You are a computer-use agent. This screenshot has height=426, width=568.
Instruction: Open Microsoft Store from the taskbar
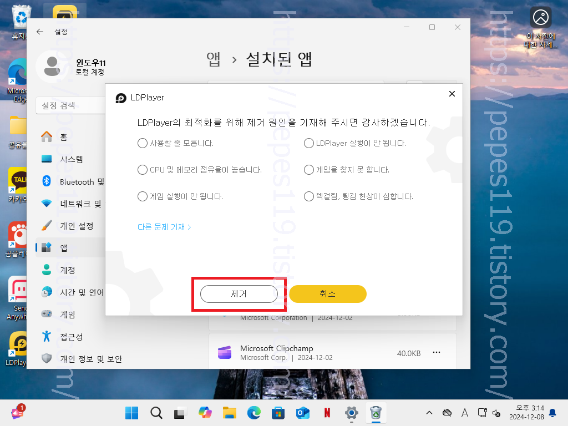click(x=278, y=413)
